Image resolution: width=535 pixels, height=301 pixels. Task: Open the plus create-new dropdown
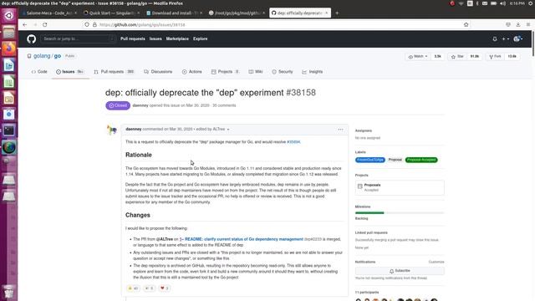pyautogui.click(x=505, y=39)
